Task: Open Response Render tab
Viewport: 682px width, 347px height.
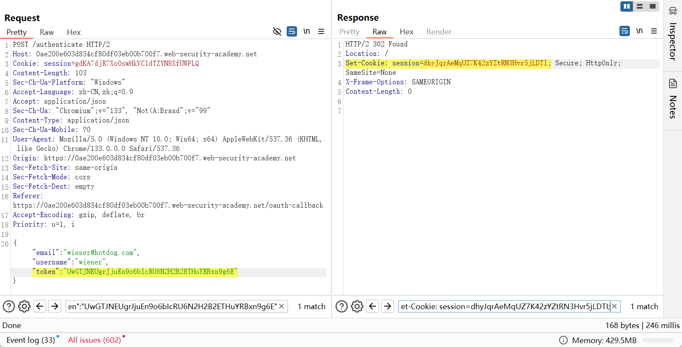Action: pyautogui.click(x=438, y=32)
